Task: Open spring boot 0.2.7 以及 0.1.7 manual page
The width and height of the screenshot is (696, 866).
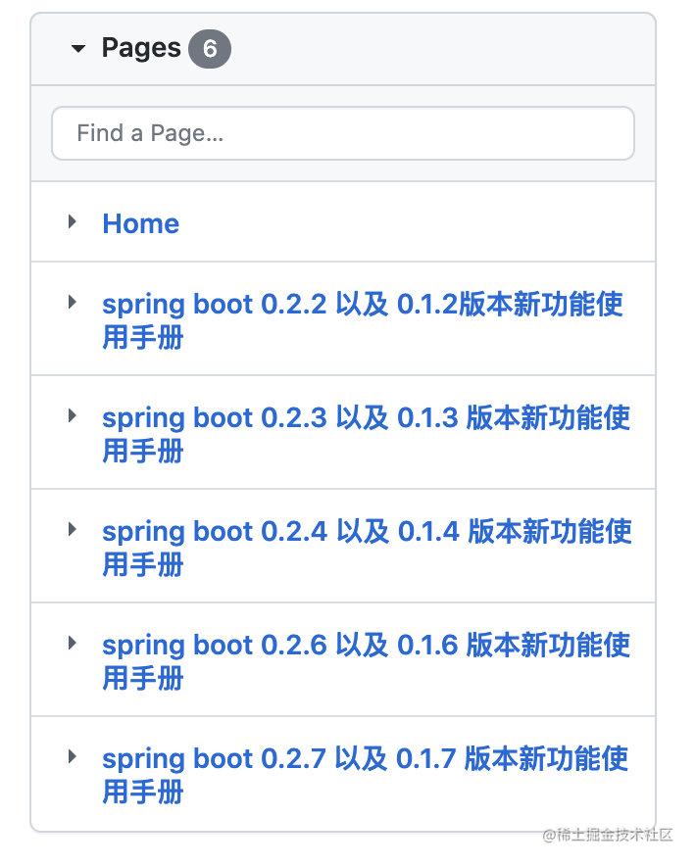Action: click(365, 775)
